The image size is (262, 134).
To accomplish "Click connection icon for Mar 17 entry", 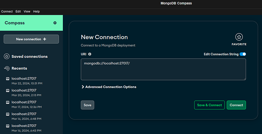I will [8, 102].
